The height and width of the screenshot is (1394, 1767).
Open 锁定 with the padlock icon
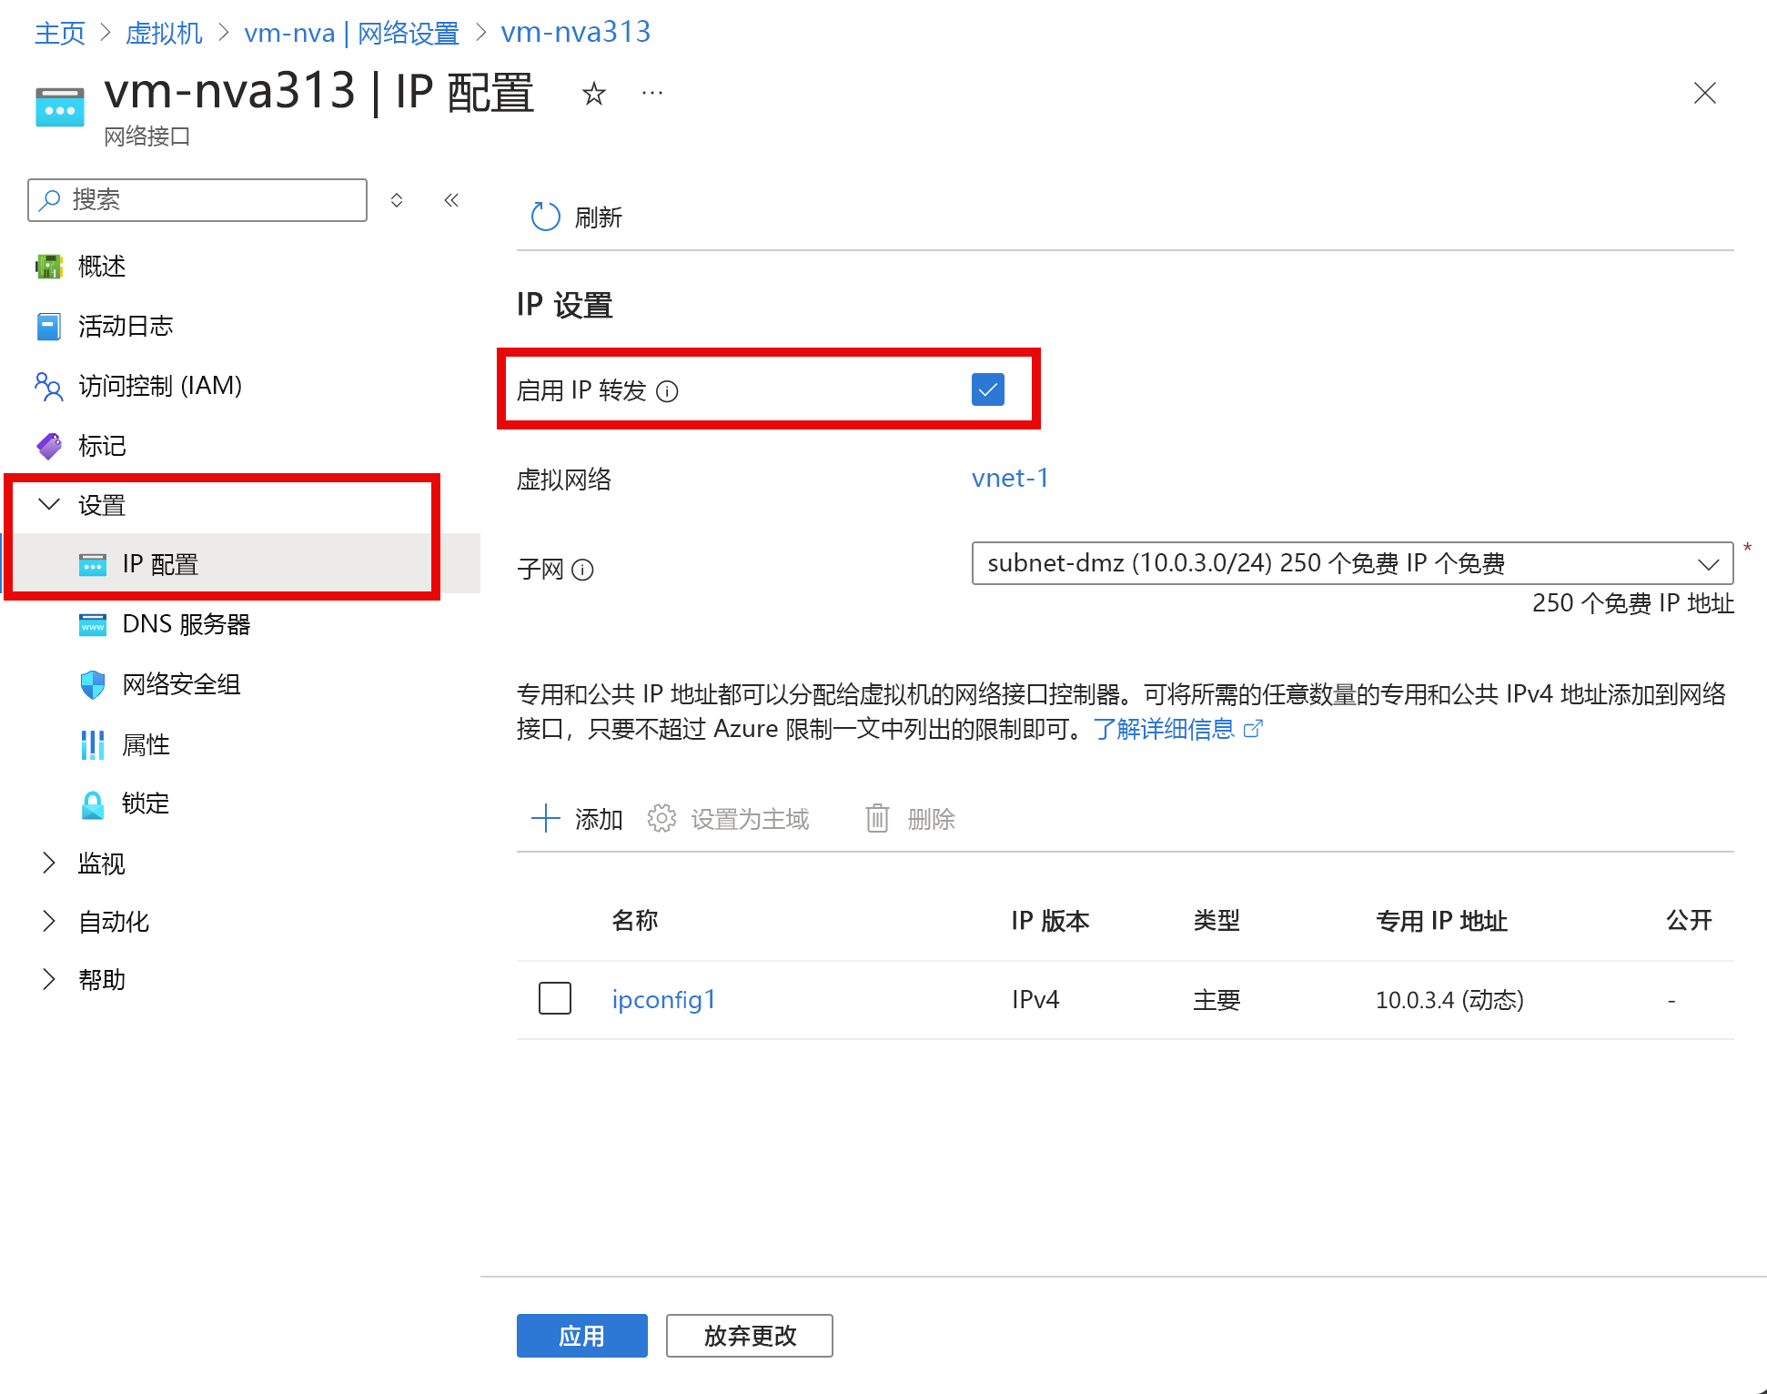tap(93, 804)
